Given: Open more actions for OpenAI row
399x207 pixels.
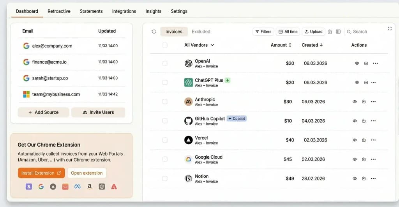Looking at the screenshot, I should tap(375, 63).
